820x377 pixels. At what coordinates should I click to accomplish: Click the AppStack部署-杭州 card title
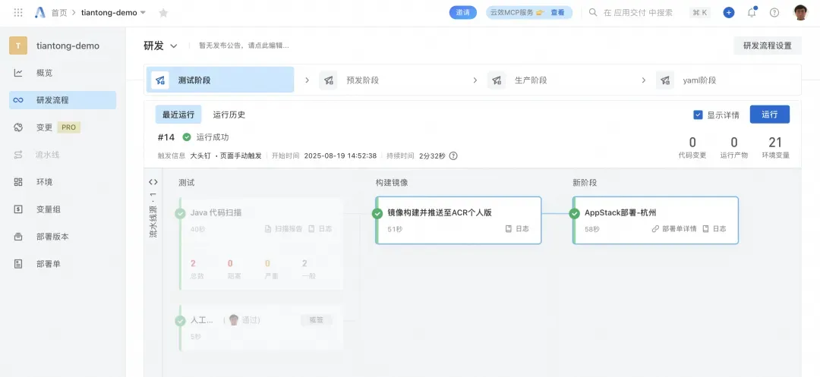[620, 212]
